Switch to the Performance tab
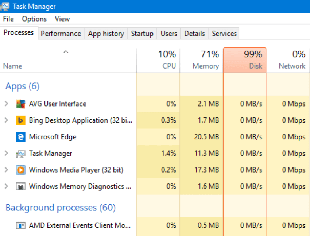310x236 pixels. tap(61, 34)
